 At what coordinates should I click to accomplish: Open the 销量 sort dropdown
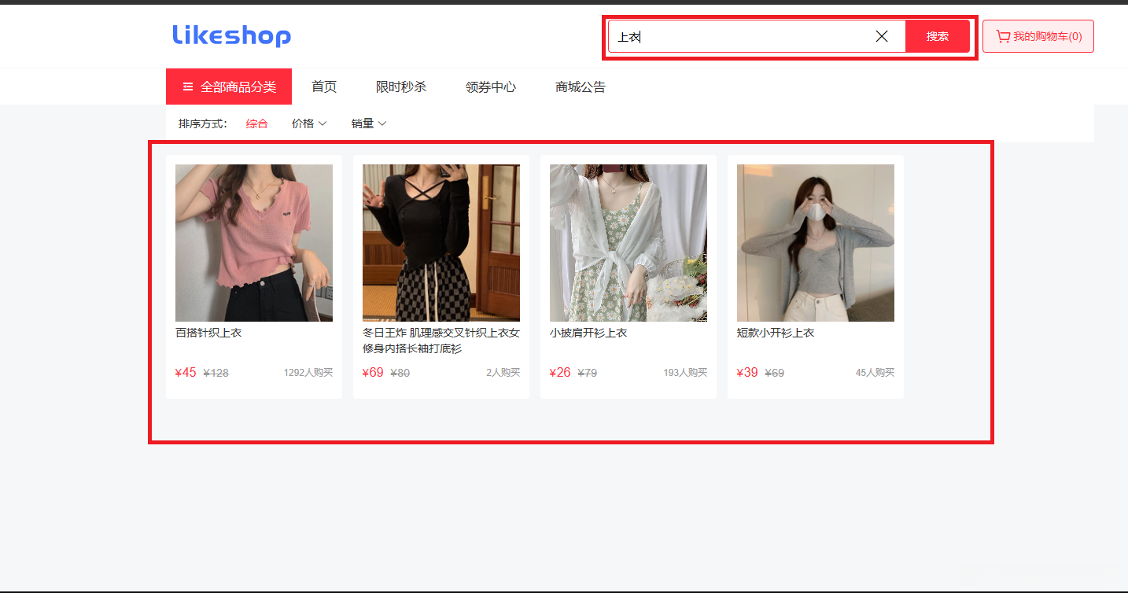(x=369, y=123)
